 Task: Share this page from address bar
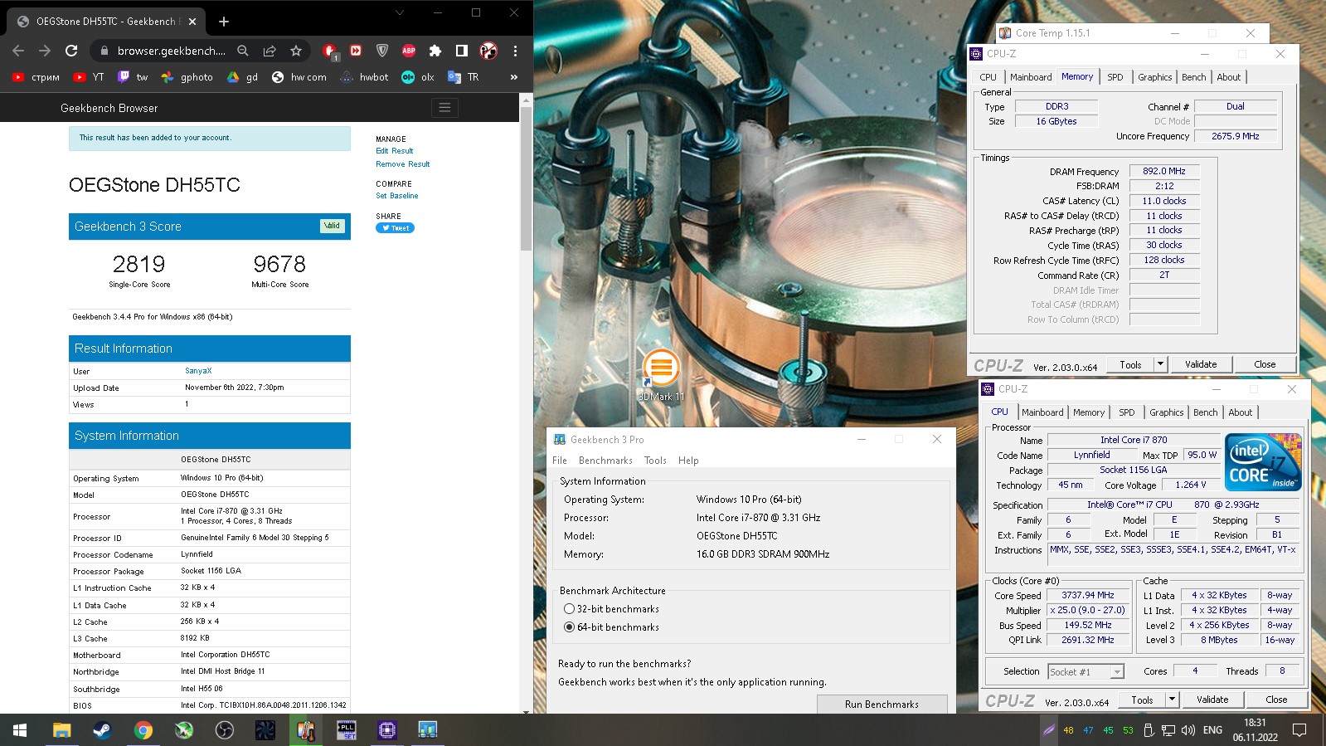pos(270,51)
